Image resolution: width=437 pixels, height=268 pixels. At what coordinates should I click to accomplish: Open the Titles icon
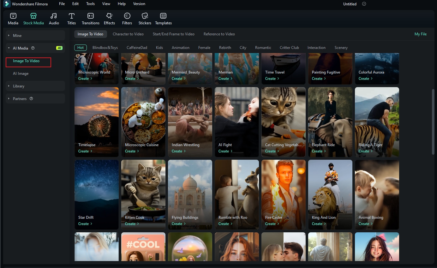(72, 16)
